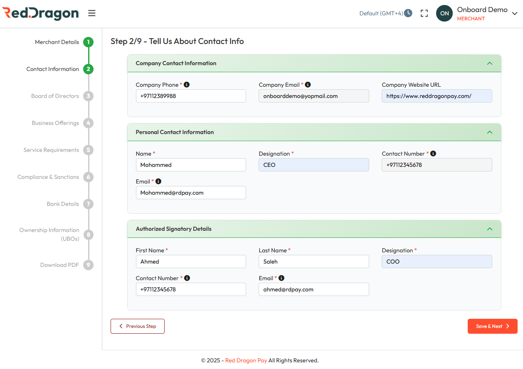
Task: Collapse the Company Contact Information section
Action: point(489,64)
